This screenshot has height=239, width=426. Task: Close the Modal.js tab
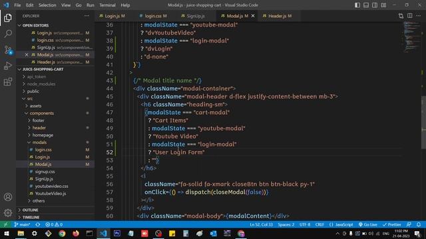[253, 16]
